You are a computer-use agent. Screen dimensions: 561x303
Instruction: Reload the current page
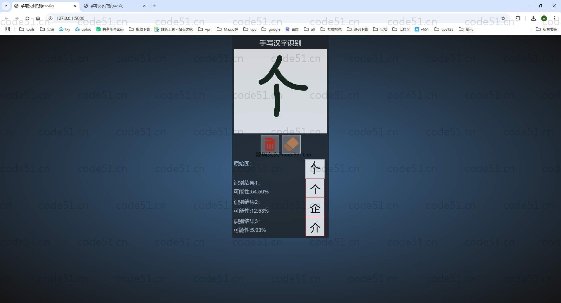pos(27,18)
